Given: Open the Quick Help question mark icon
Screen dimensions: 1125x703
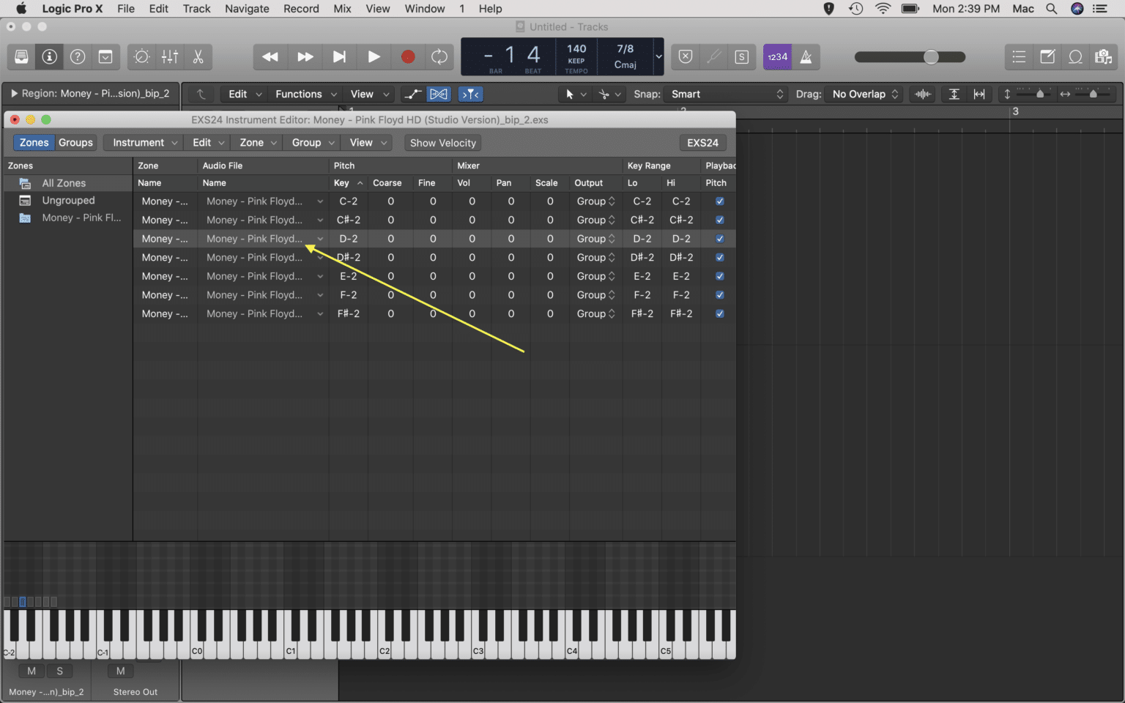Looking at the screenshot, I should click(x=76, y=56).
